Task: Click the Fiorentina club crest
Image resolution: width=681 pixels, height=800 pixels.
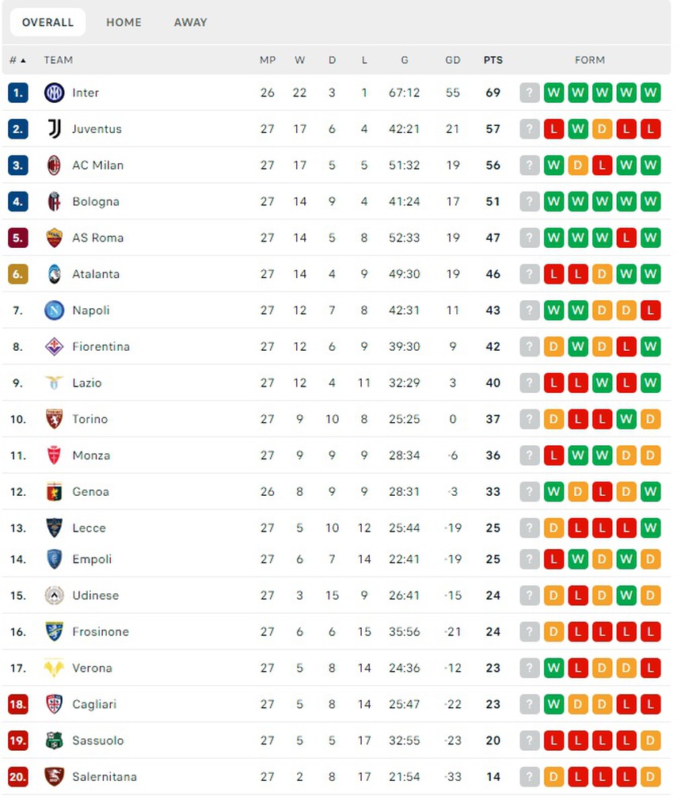Action: tap(52, 347)
